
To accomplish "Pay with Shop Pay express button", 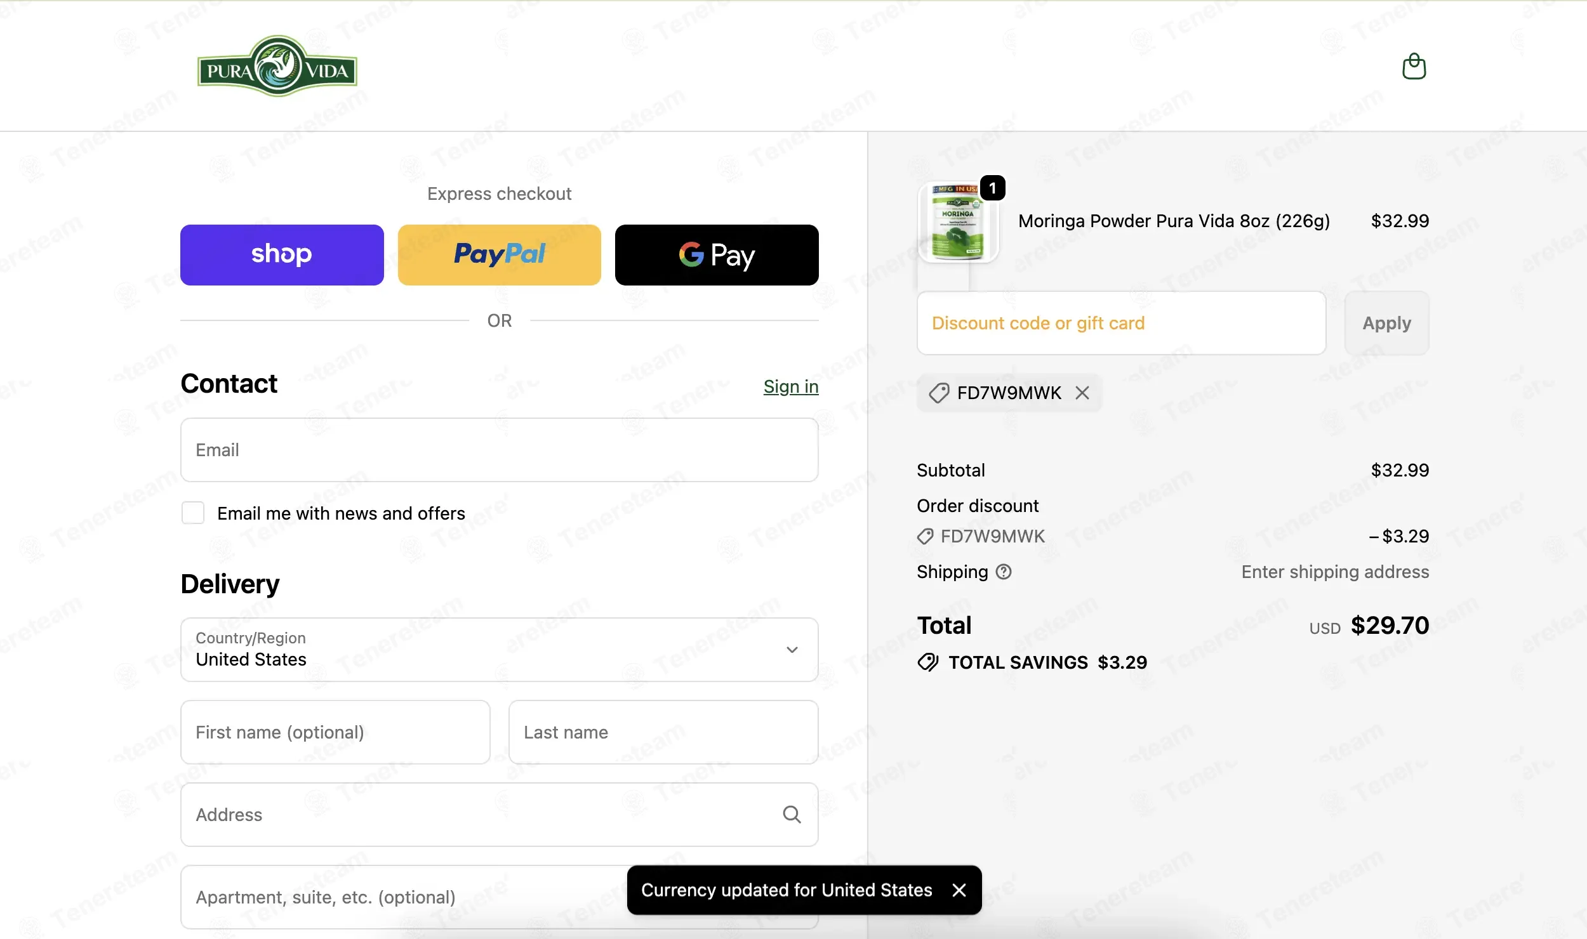I will coord(282,254).
